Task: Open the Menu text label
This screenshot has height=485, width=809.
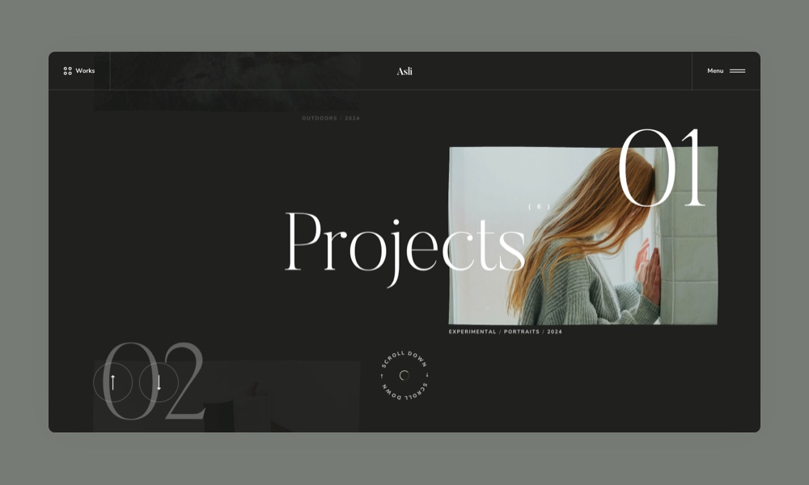Action: [x=715, y=71]
